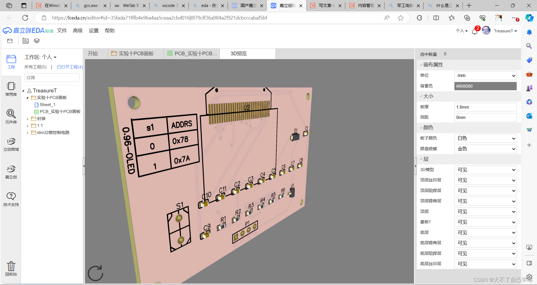Viewport: 537px width, 285px height.
Task: Open the 单位 mm unit dropdown
Action: (486, 76)
